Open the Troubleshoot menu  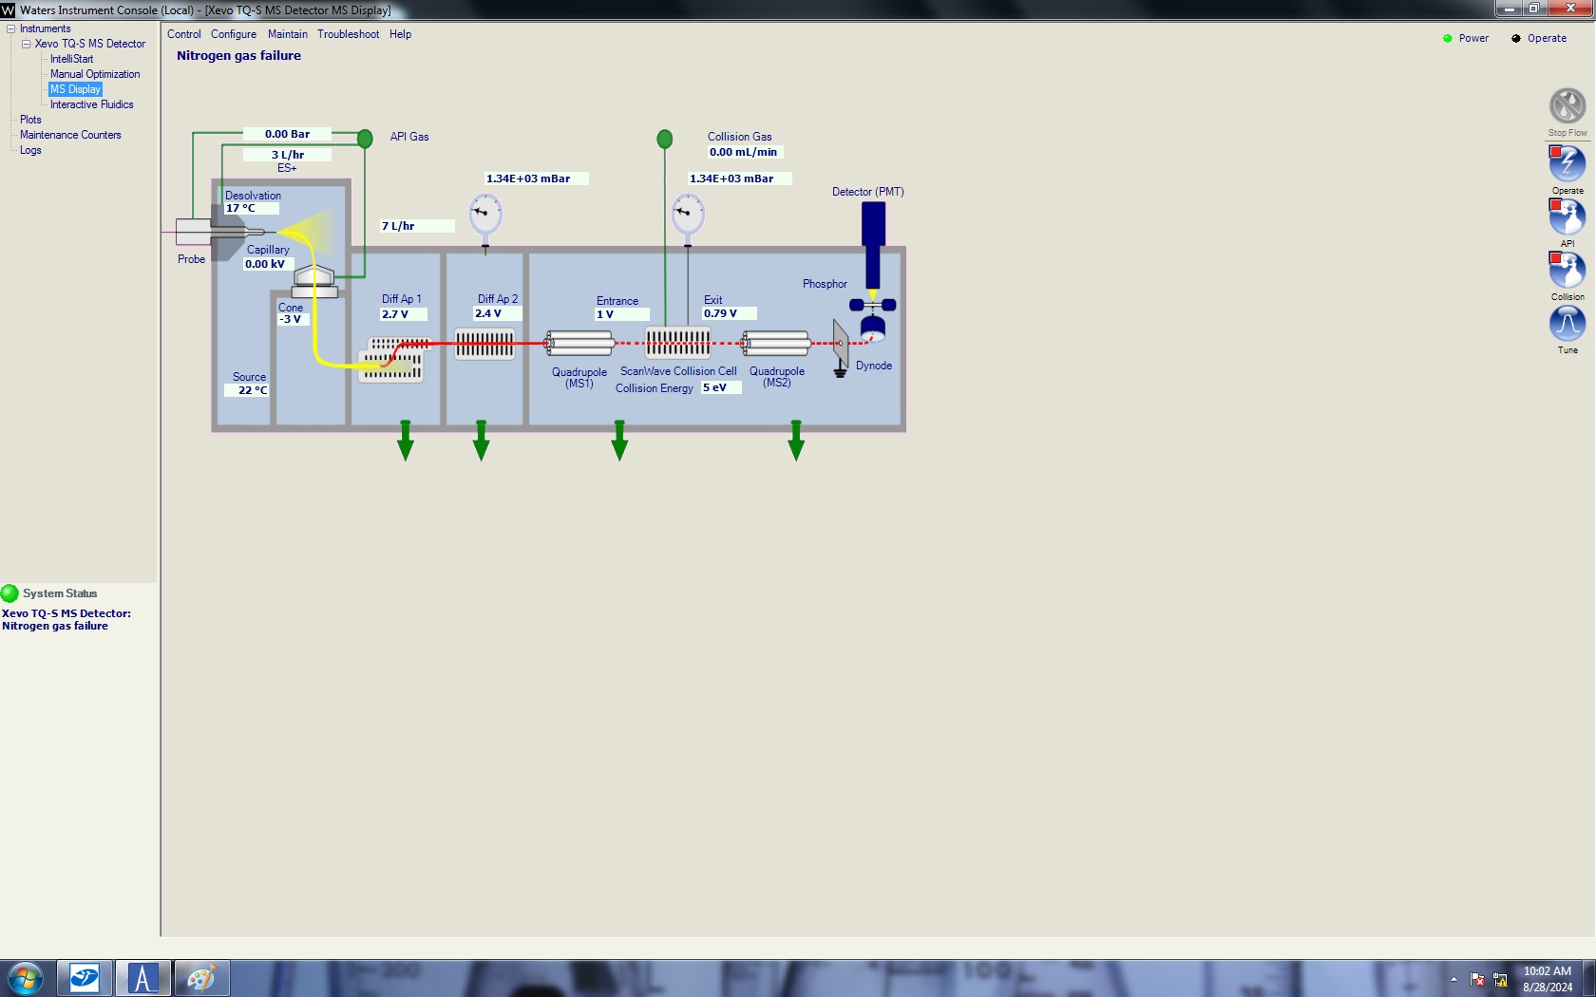click(x=348, y=34)
